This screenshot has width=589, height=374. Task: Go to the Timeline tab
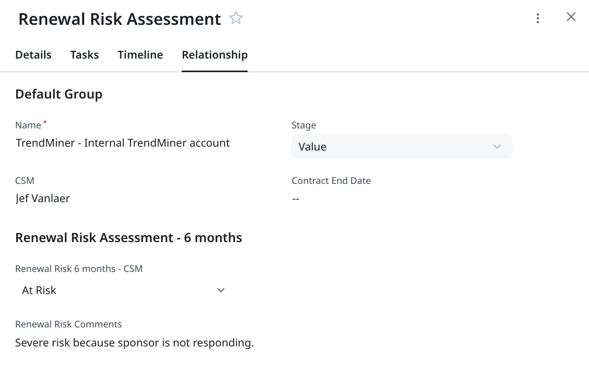pos(140,55)
